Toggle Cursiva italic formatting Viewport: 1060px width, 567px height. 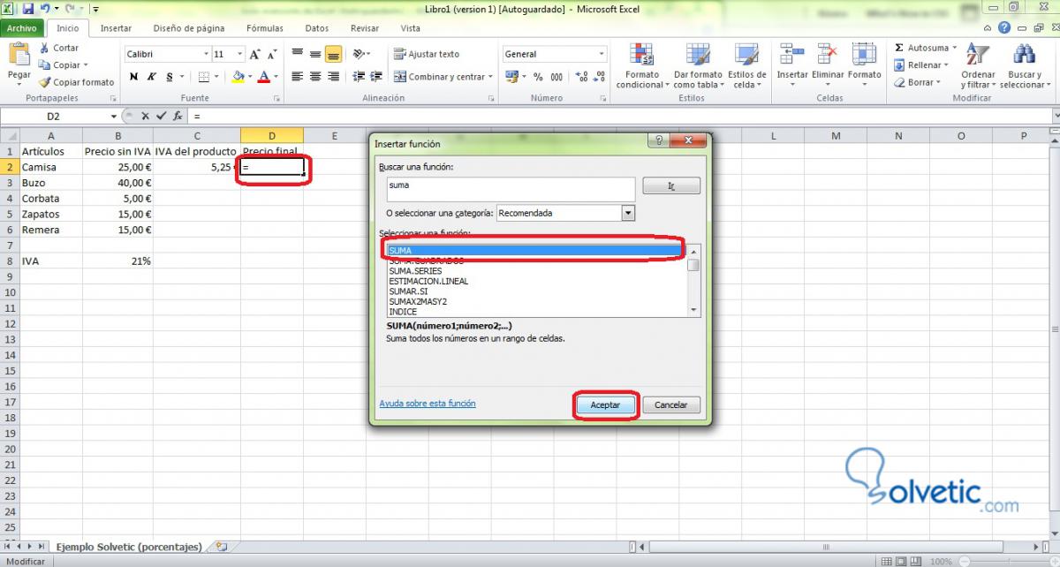click(151, 77)
